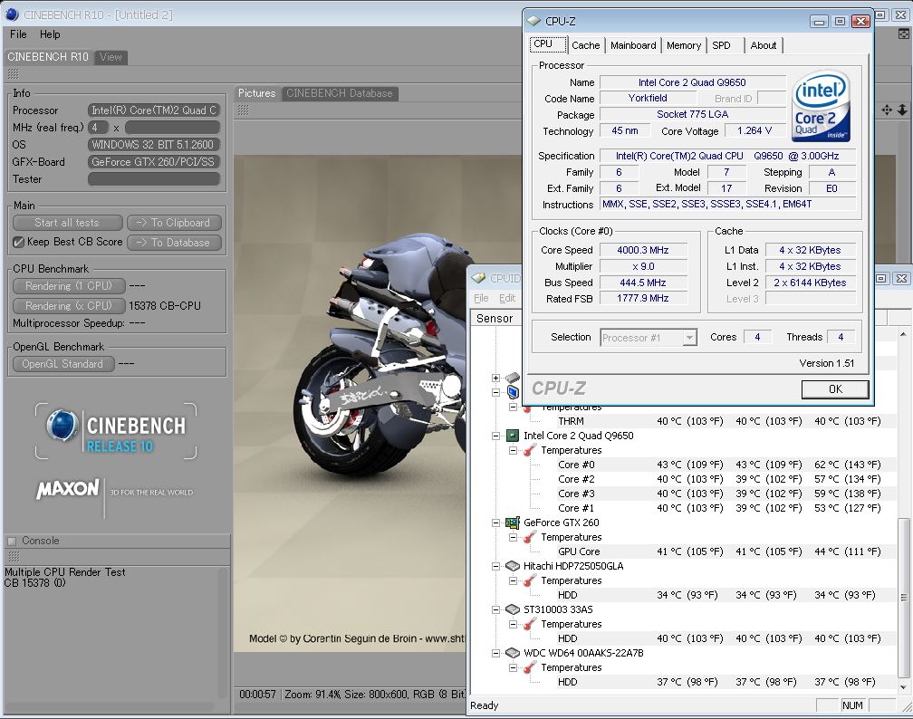Click the ST310003 33AS hard drive icon
The height and width of the screenshot is (719, 913).
click(512, 609)
